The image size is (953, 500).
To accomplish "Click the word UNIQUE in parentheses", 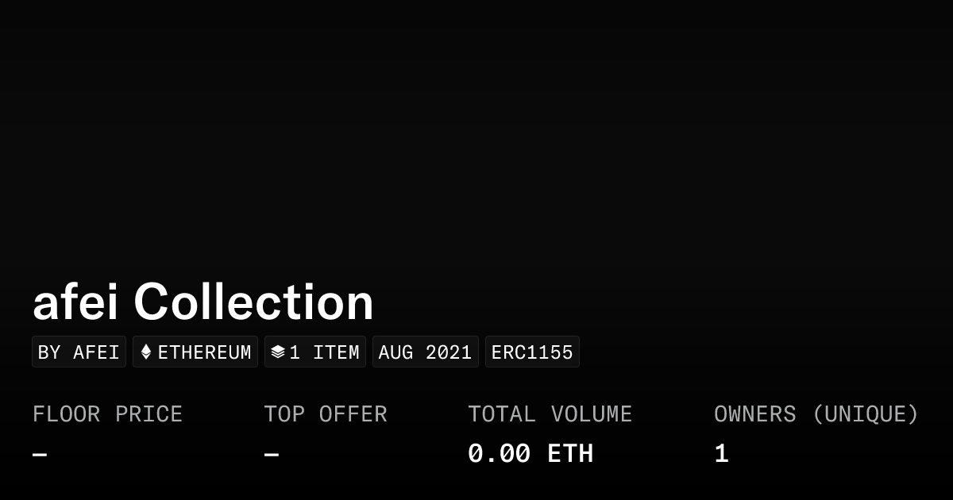I will (x=865, y=413).
